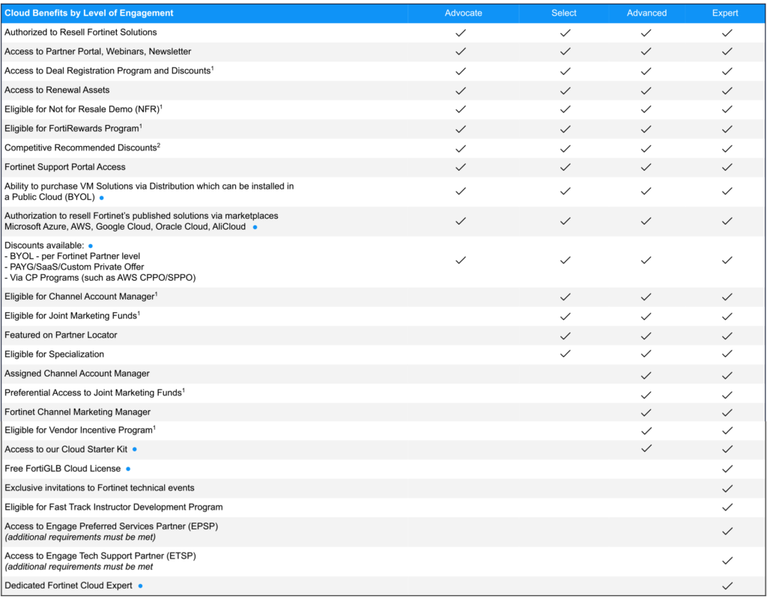
Task: Click Advocate checkmark for Authorized to Resell Fortinet Solutions
Action: click(461, 33)
